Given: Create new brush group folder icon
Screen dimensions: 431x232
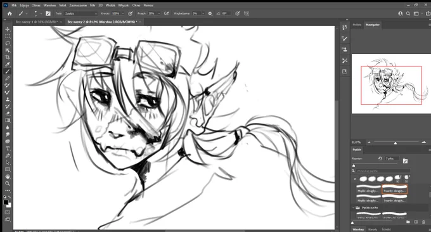Looking at the screenshot, I should (408, 222).
